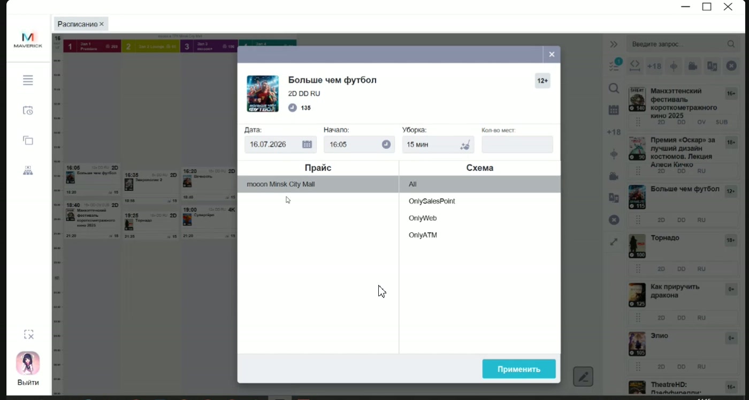Open the 16:35 Зверополис 2 session
The width and height of the screenshot is (749, 400).
pyautogui.click(x=151, y=188)
